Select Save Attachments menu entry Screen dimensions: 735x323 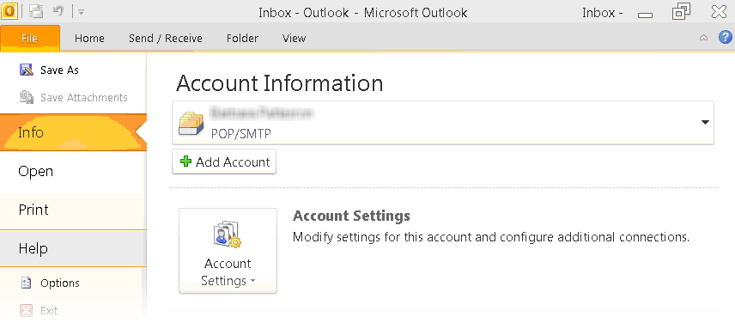84,98
